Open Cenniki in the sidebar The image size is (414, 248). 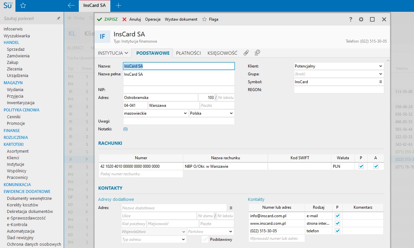(x=14, y=117)
